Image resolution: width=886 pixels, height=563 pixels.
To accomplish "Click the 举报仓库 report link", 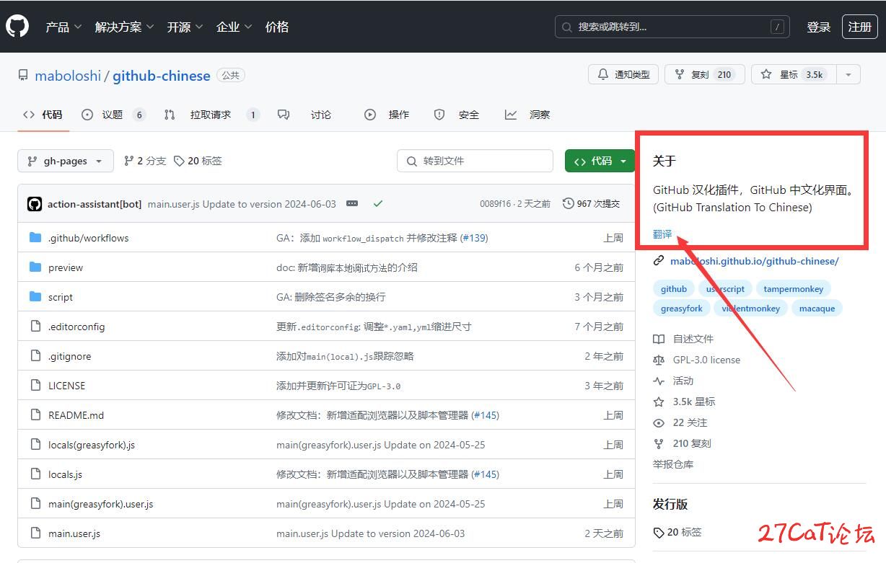I will coord(673,464).
